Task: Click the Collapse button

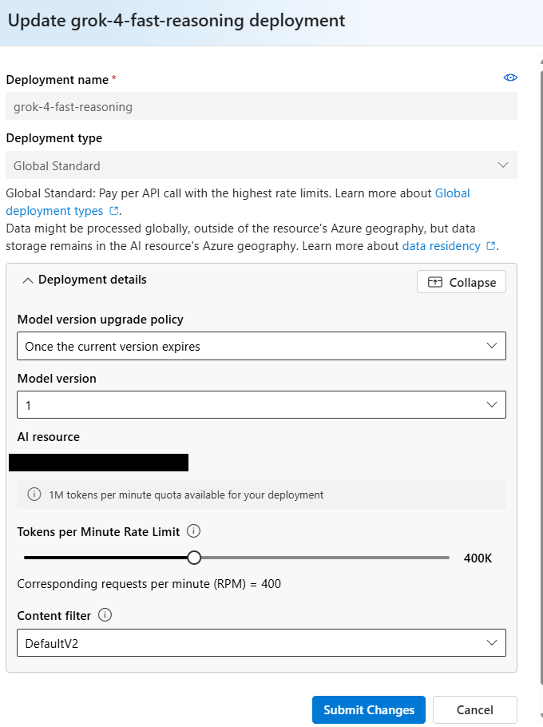Action: click(462, 282)
